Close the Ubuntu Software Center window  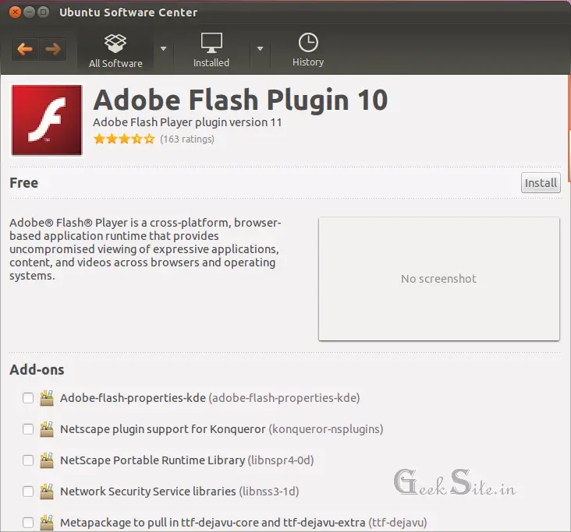click(x=15, y=12)
